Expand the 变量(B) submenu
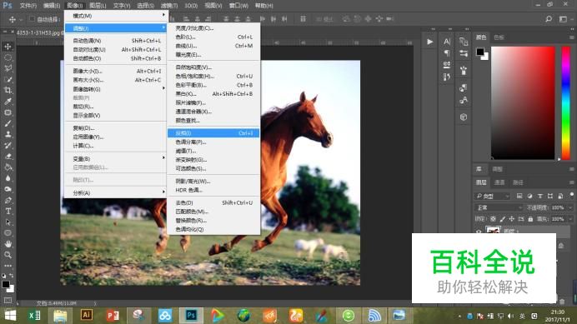The image size is (577, 324). (116, 158)
